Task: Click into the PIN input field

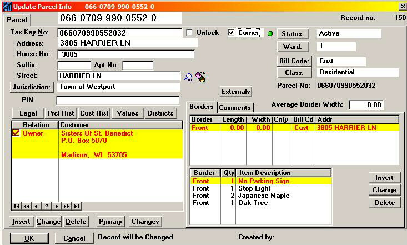Action: 118,100
